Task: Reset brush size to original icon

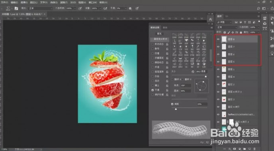Action: [193, 72]
